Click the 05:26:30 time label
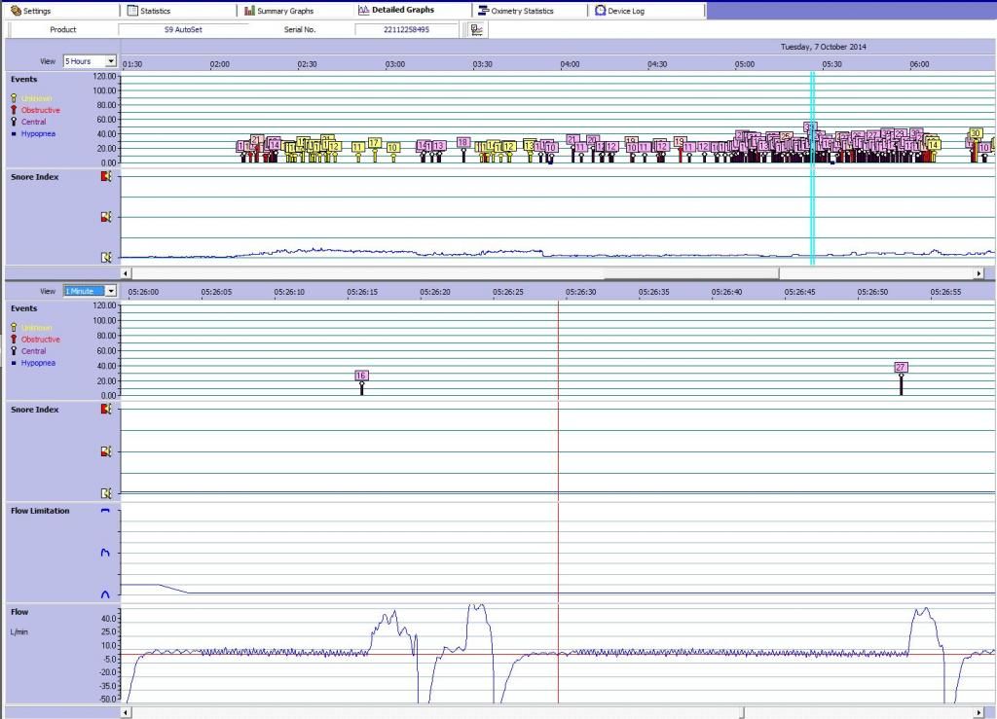The width and height of the screenshot is (997, 719). click(581, 292)
